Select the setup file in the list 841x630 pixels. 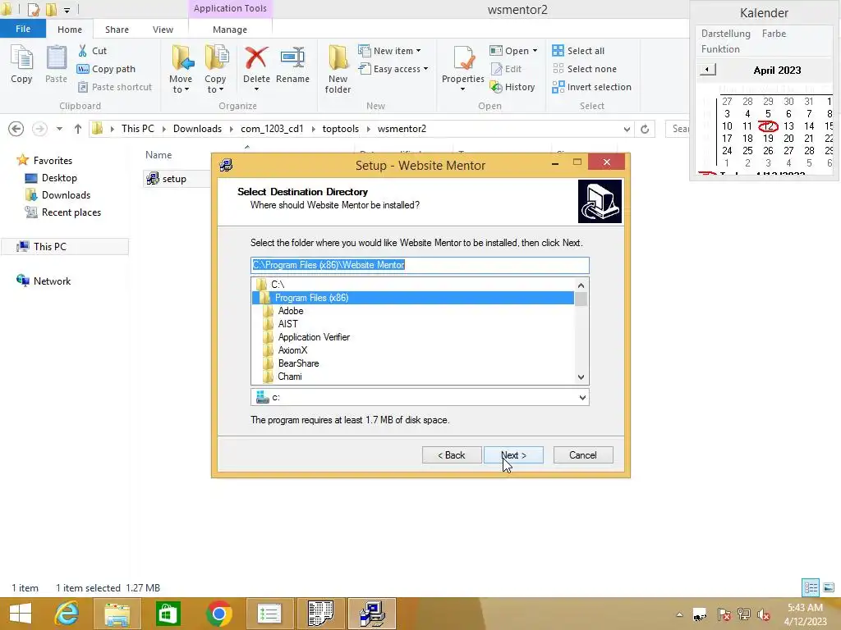[168, 178]
